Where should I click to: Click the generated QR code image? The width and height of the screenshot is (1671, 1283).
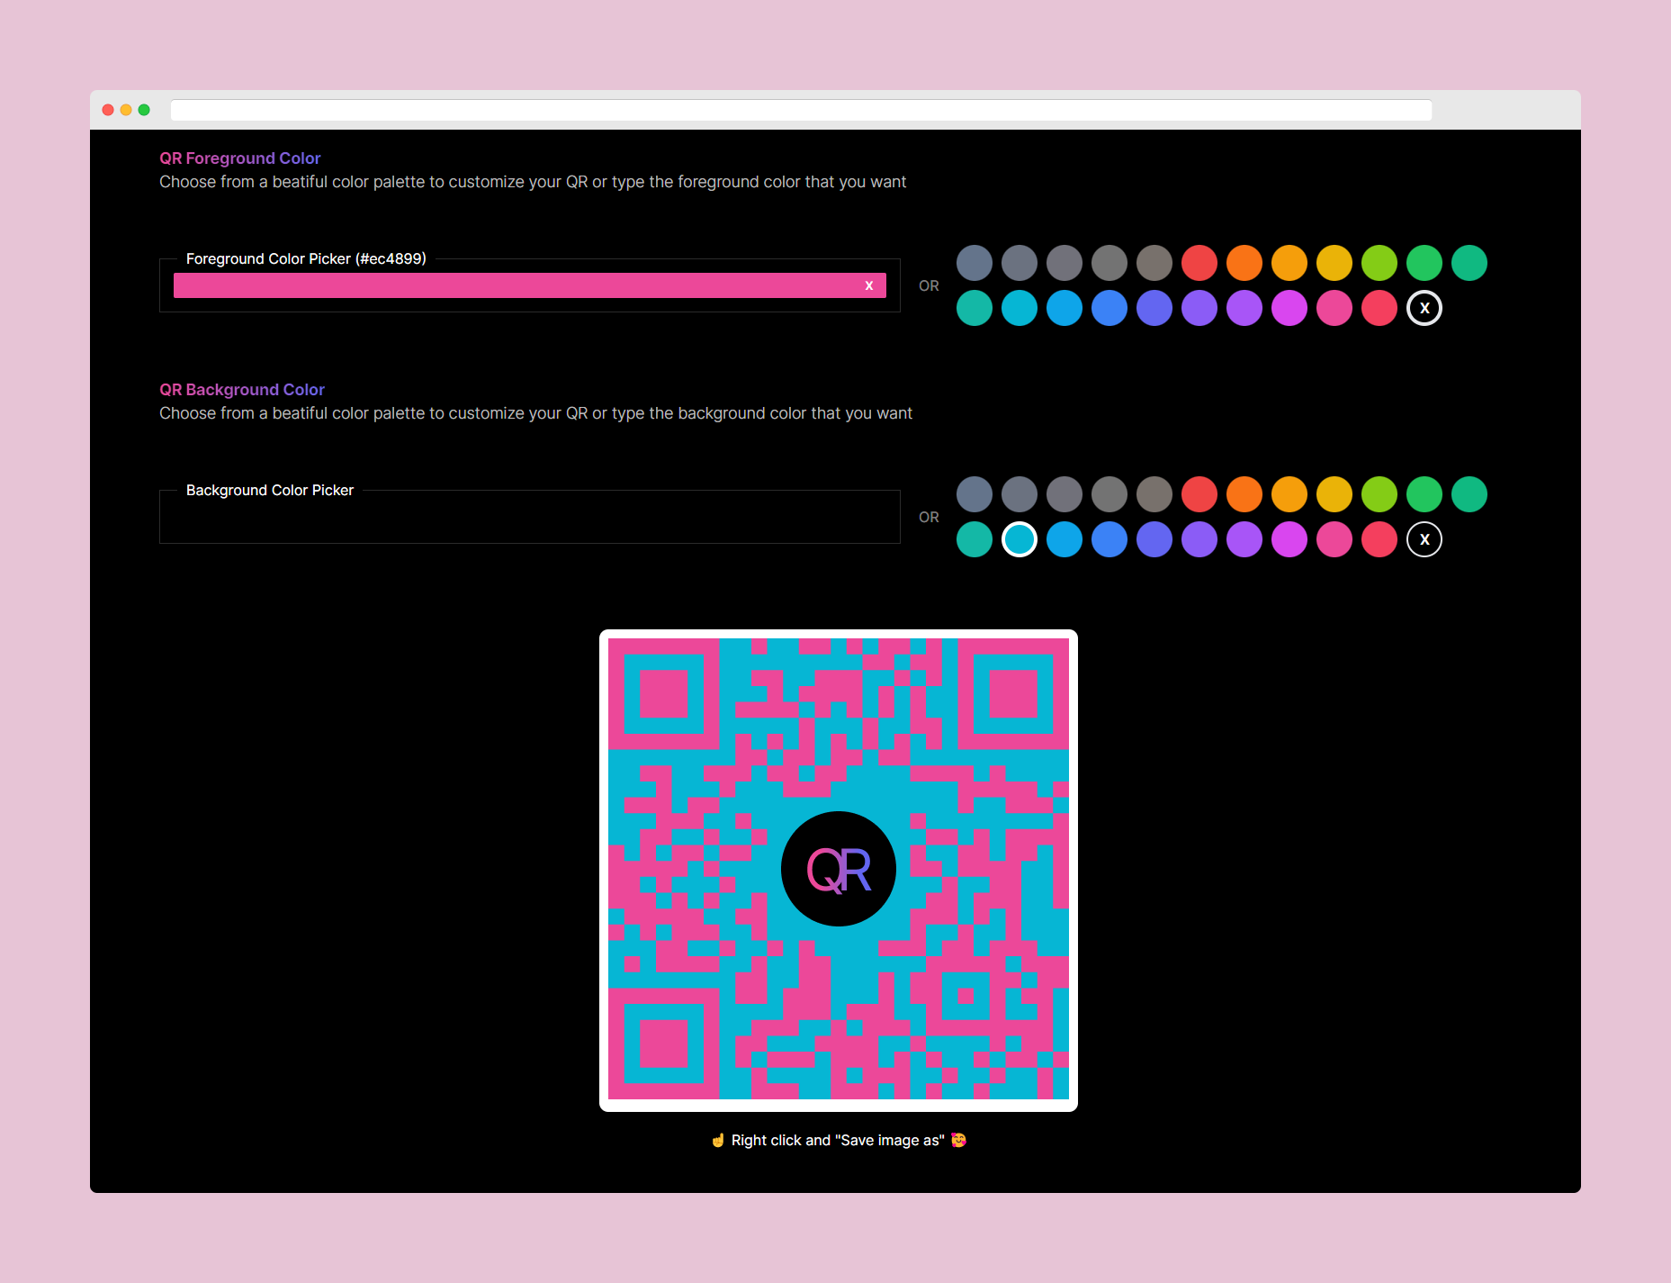click(x=839, y=871)
